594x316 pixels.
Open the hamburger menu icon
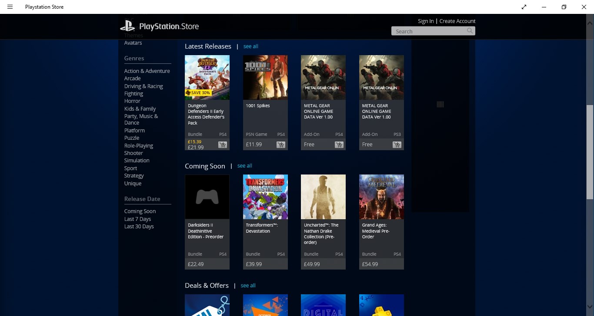pyautogui.click(x=10, y=7)
